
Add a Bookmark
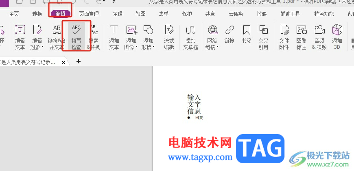tap(246, 34)
